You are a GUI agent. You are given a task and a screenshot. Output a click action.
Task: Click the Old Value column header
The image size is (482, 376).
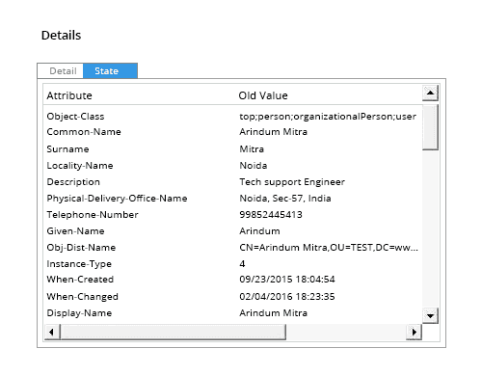pos(263,95)
